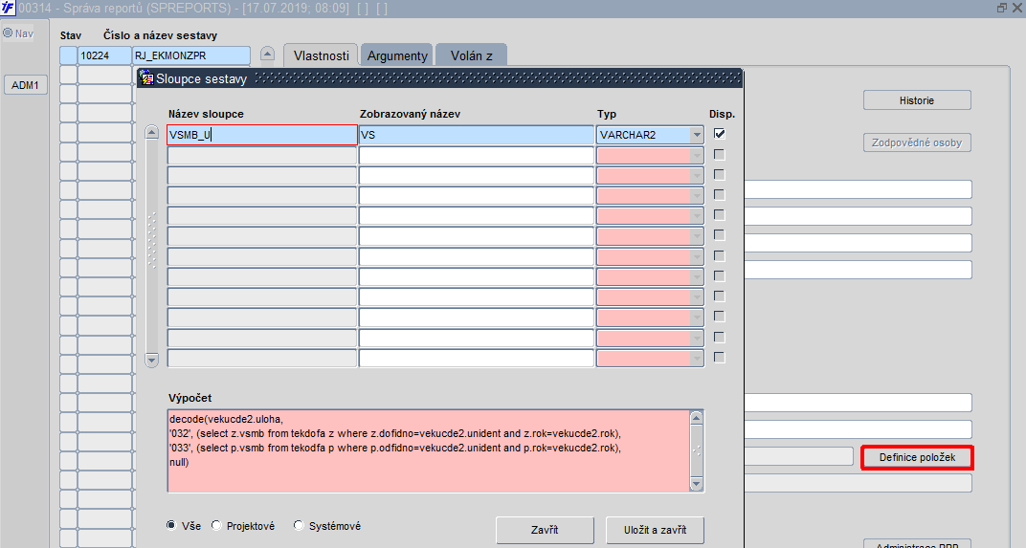Click column list scroll down arrow

tap(152, 360)
